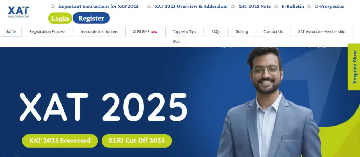Open the XLRI Cut Off 2025 button

point(137,140)
